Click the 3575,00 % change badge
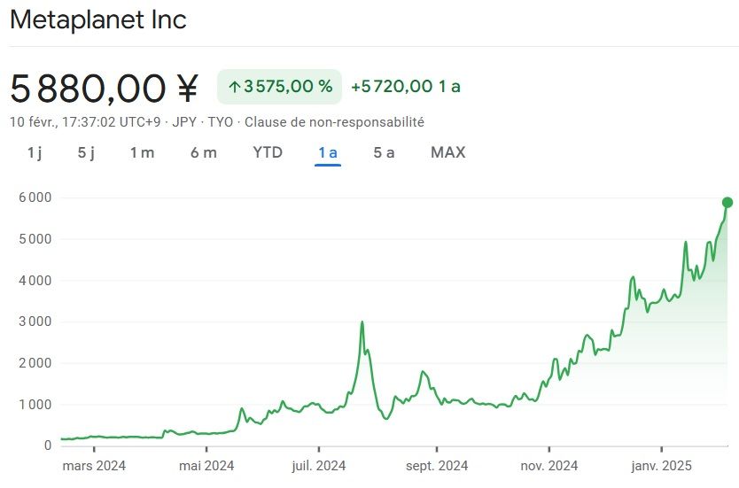The width and height of the screenshot is (739, 488). [278, 87]
